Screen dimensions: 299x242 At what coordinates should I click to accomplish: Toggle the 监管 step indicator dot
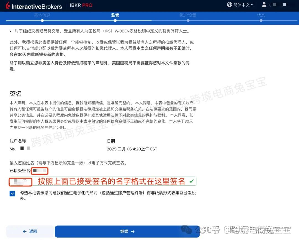click(115, 20)
